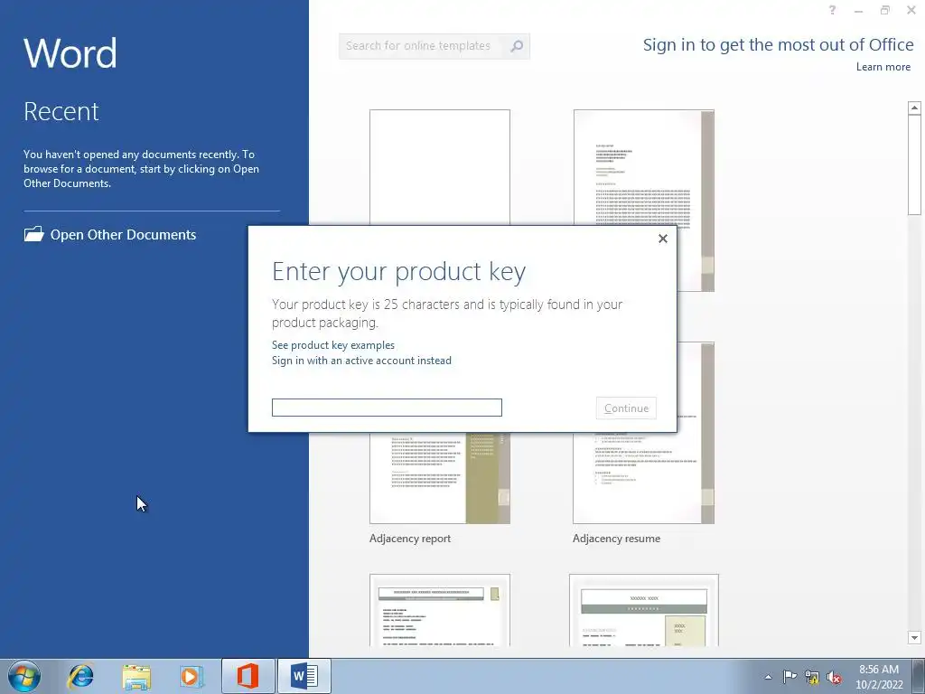This screenshot has width=925, height=694.
Task: Open the Learn more link
Action: click(x=883, y=67)
